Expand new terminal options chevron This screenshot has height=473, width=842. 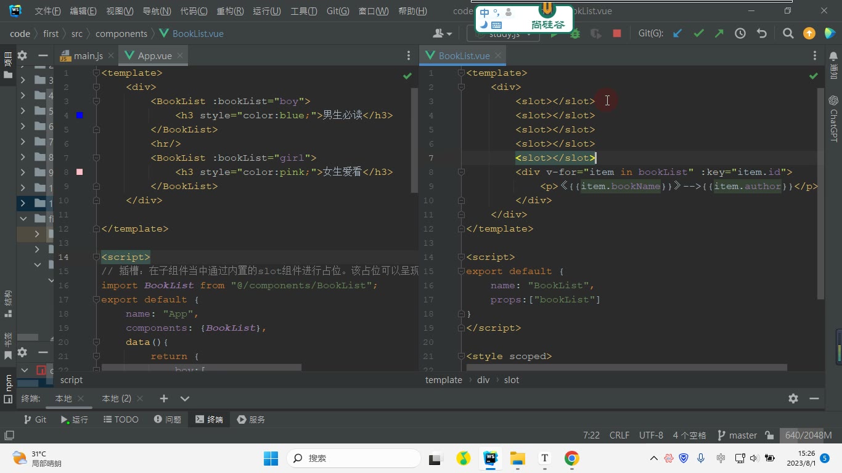[185, 398]
